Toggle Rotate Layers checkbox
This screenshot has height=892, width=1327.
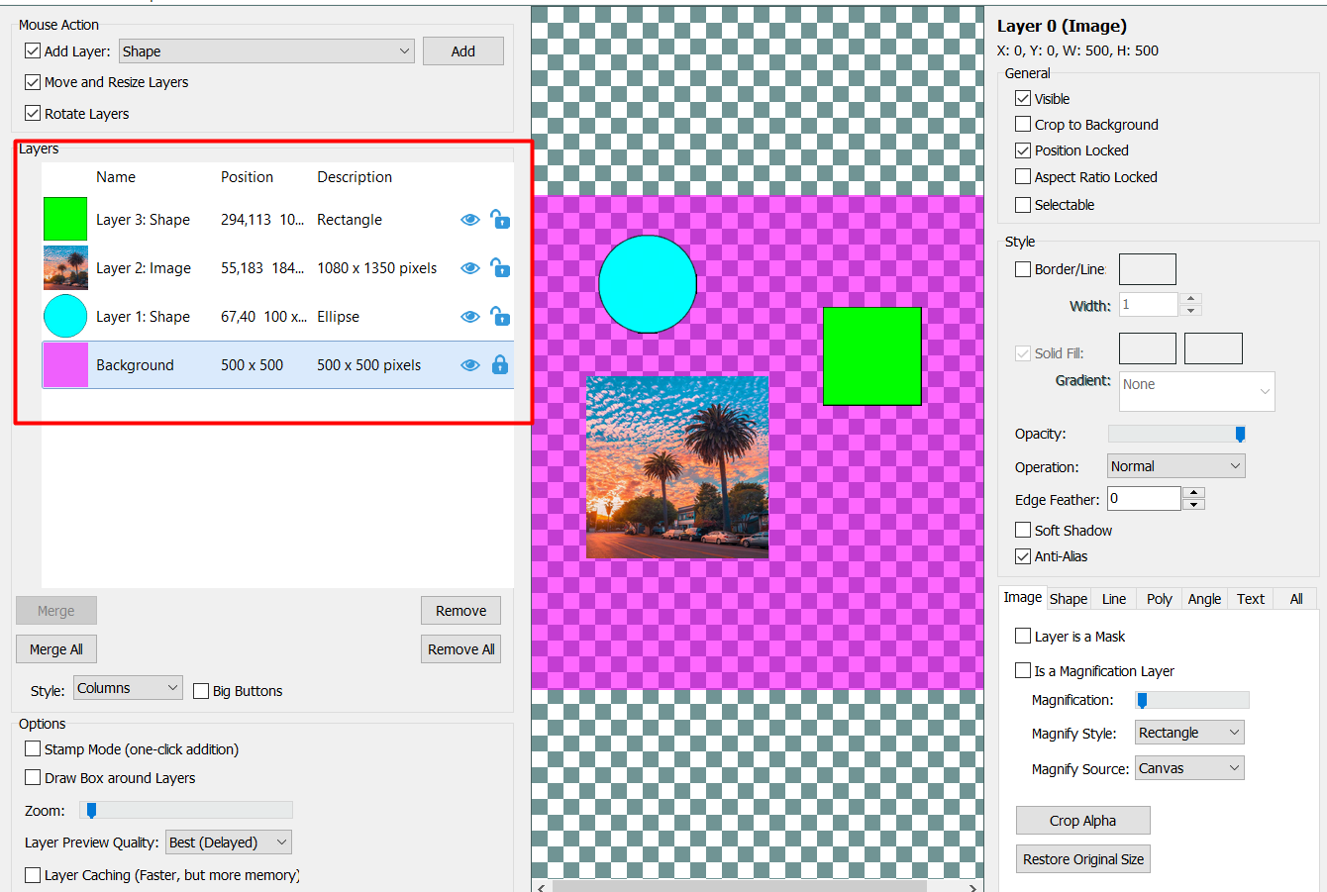coord(33,113)
